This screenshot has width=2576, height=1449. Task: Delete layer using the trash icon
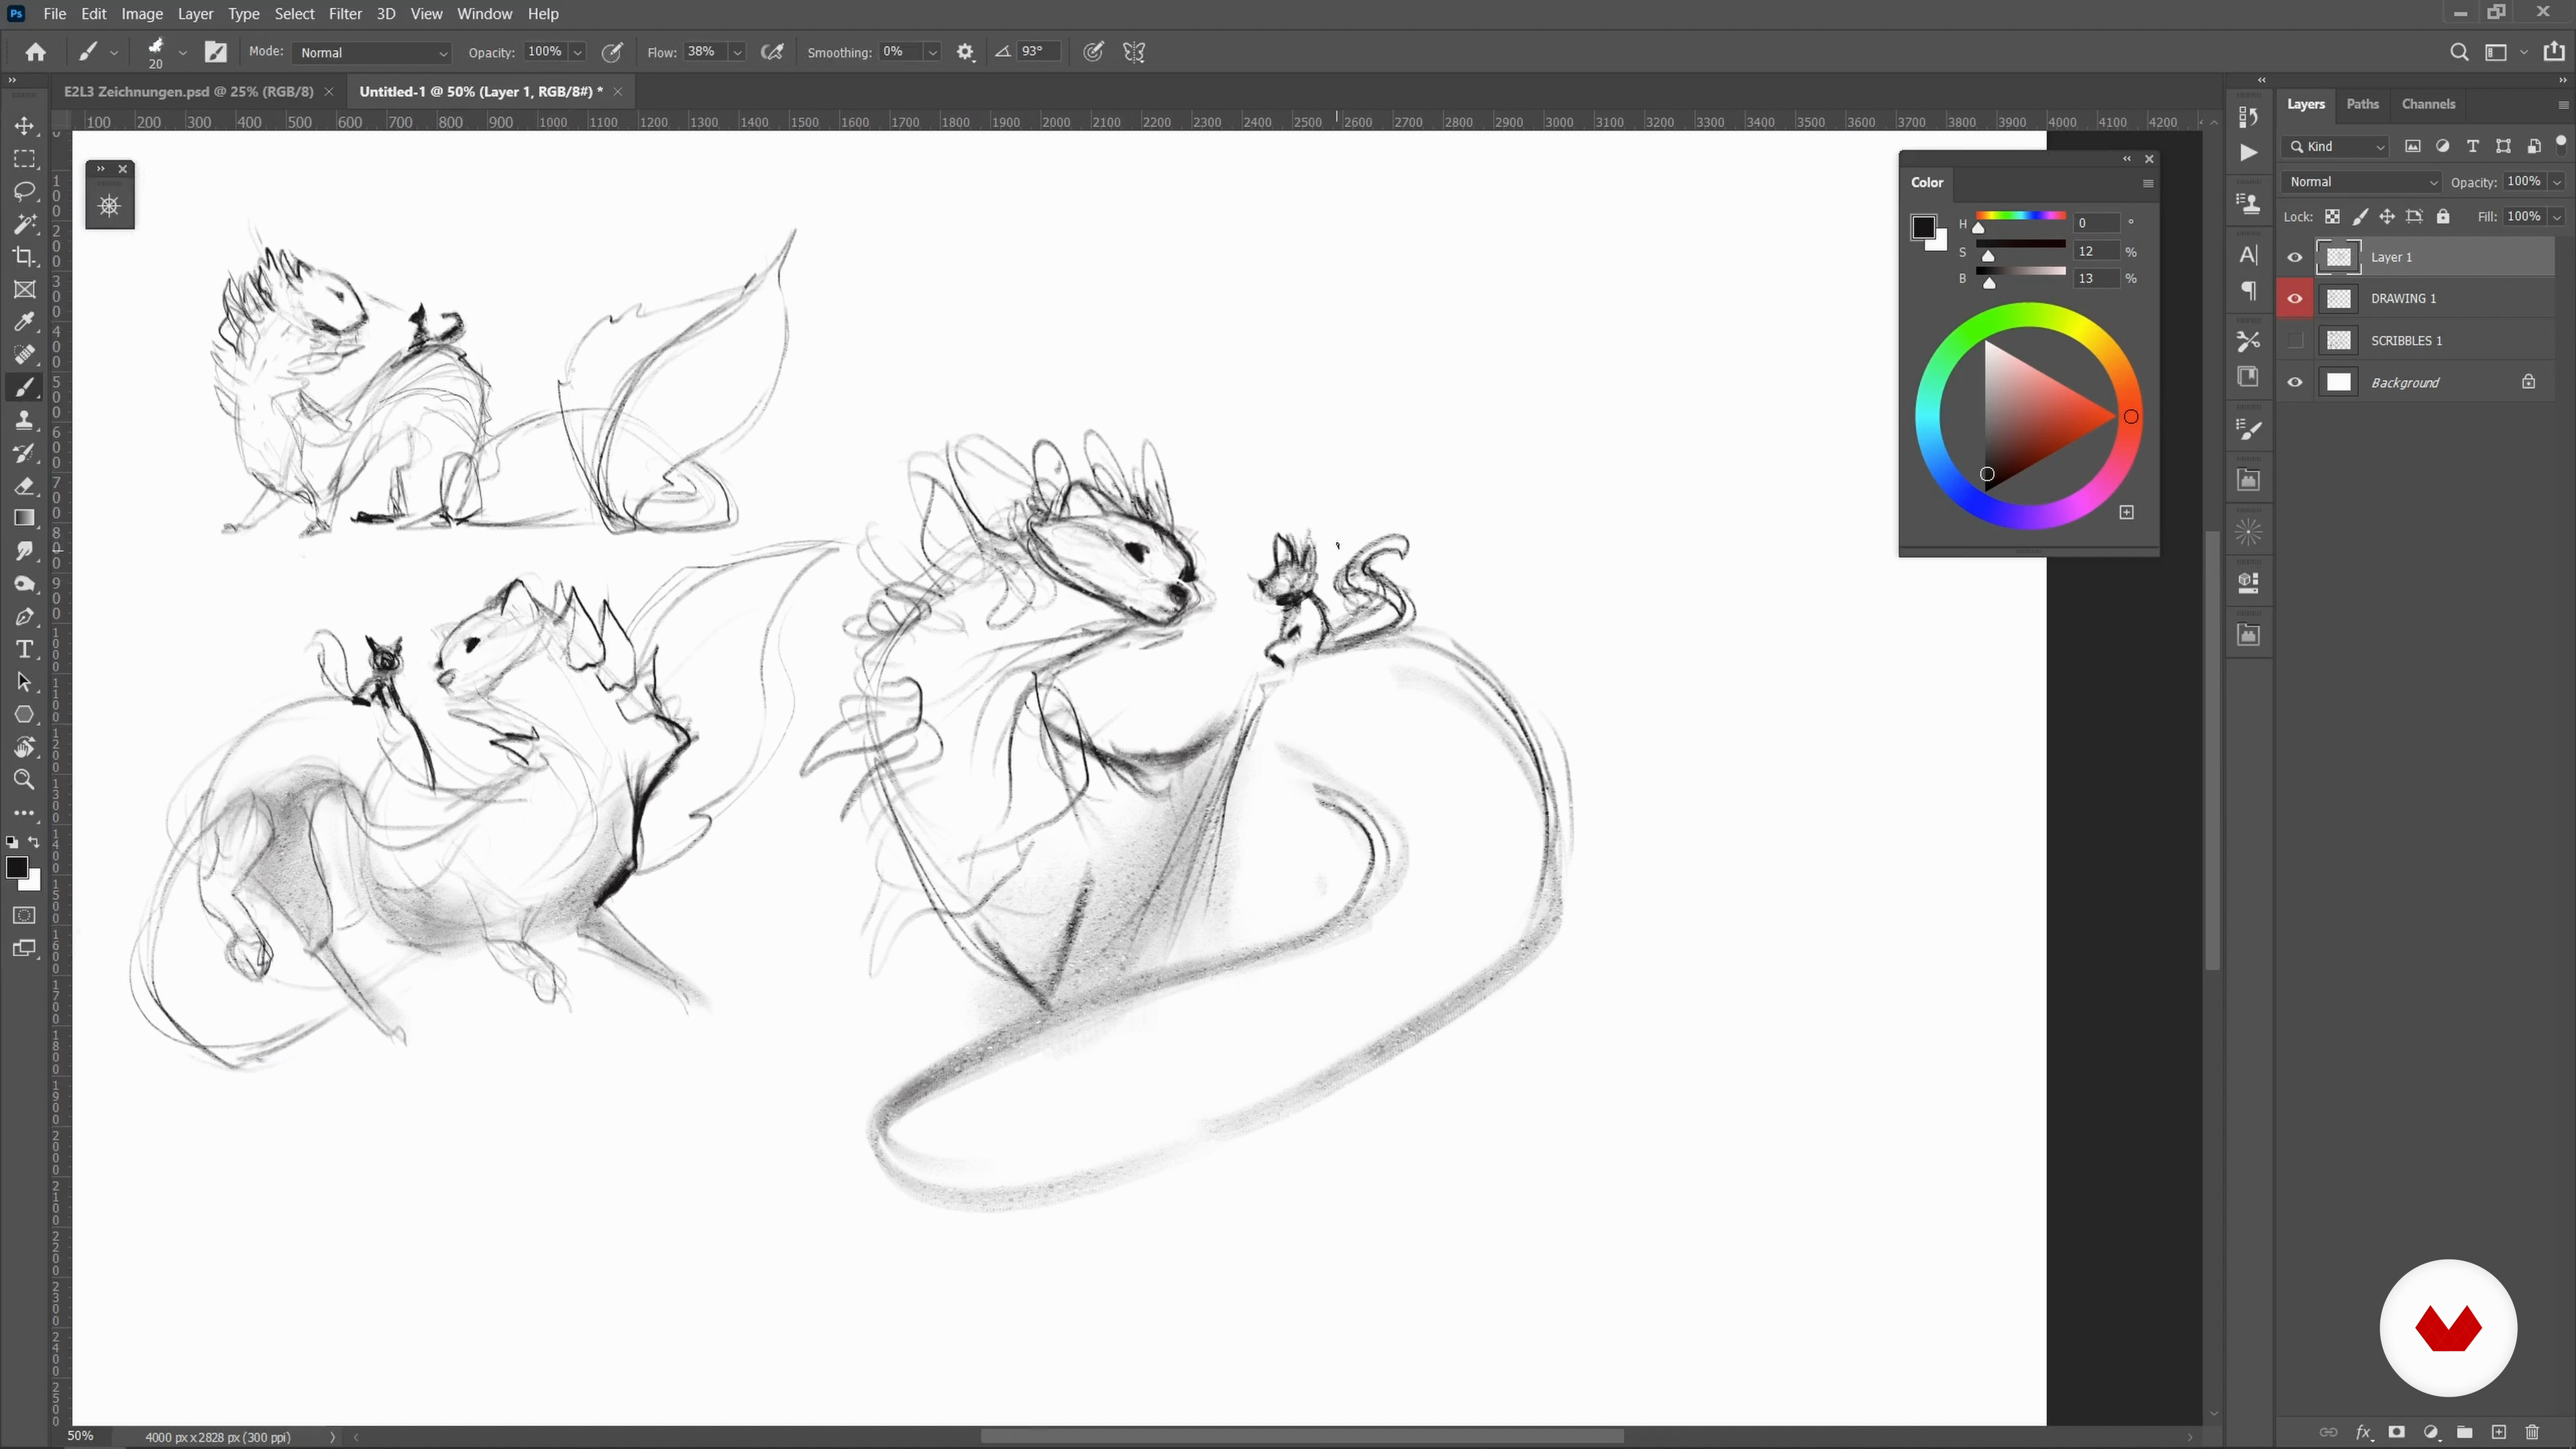point(2532,1432)
